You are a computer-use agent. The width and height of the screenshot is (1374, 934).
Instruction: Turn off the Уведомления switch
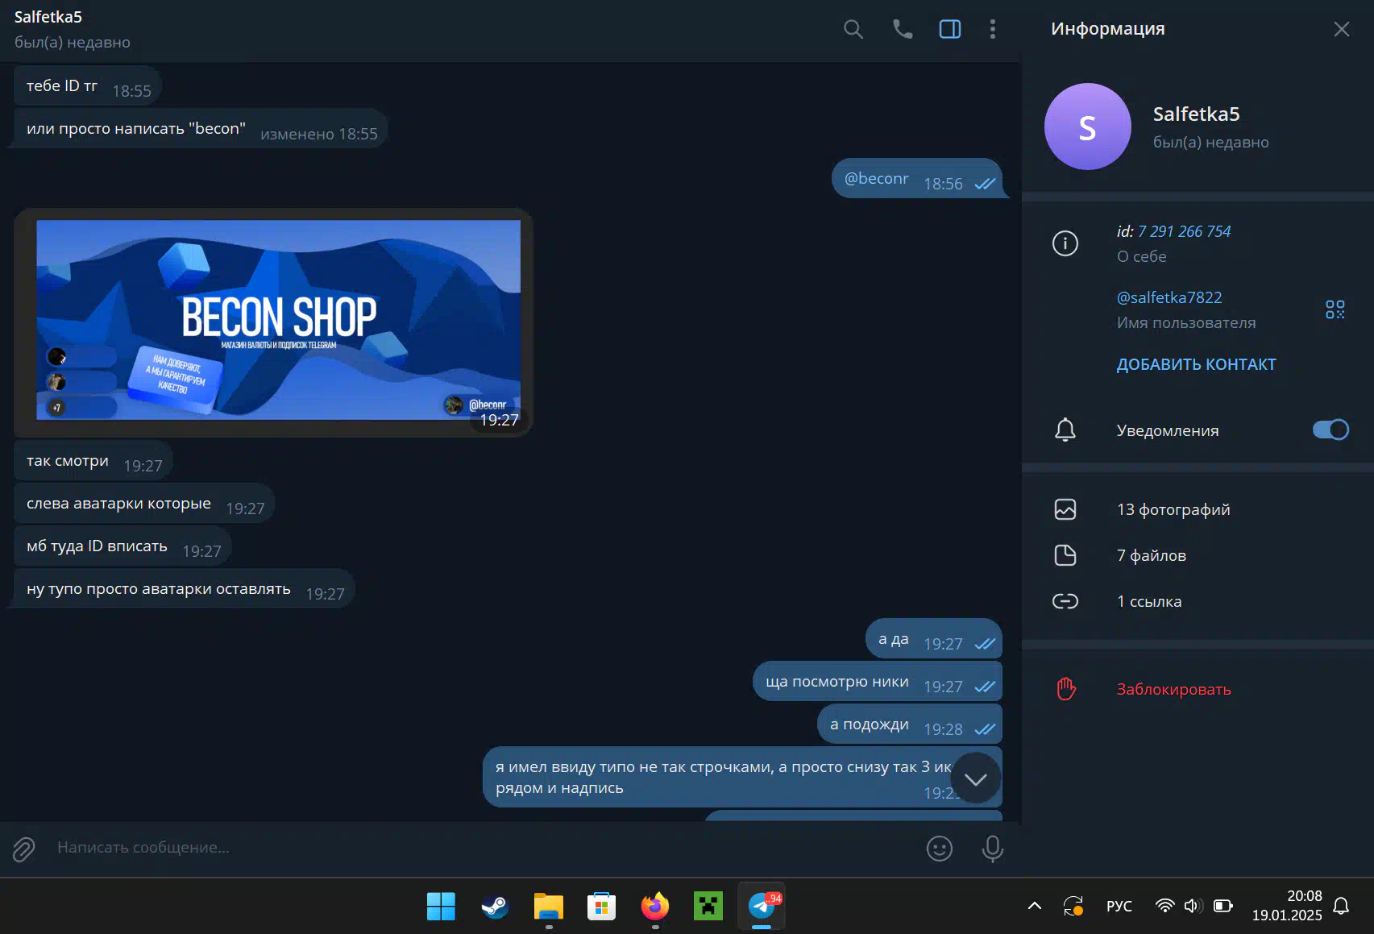point(1330,430)
